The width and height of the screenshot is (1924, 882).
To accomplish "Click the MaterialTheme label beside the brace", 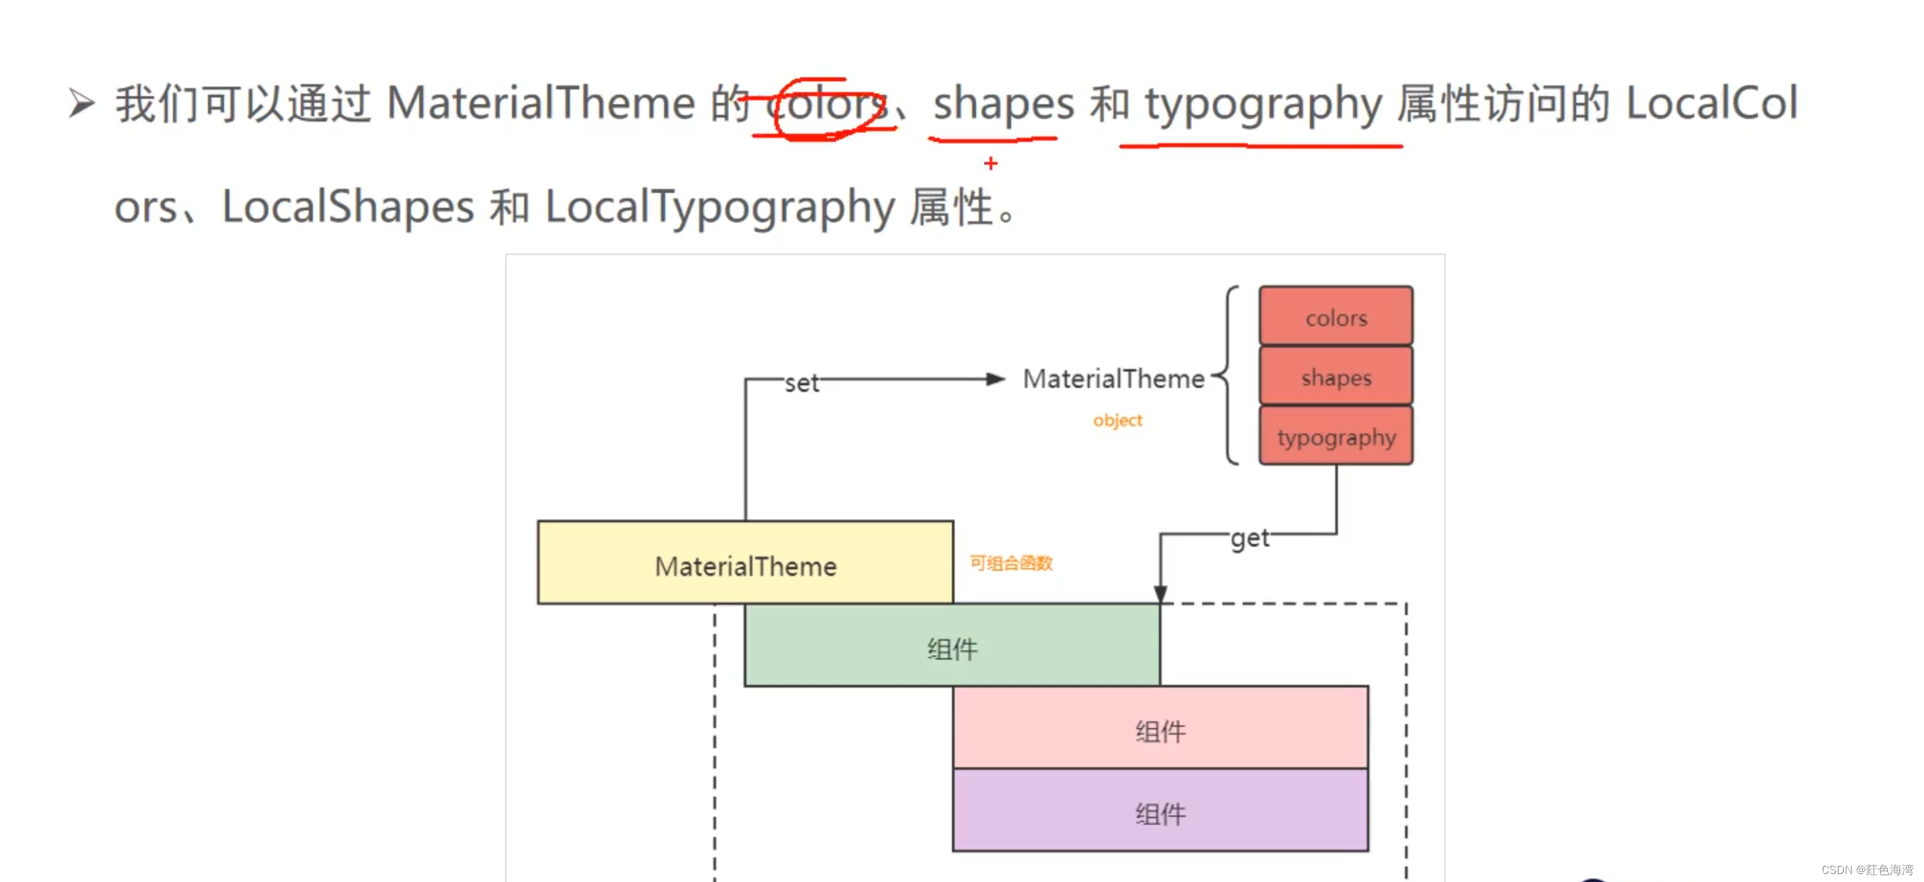I will click(1115, 378).
